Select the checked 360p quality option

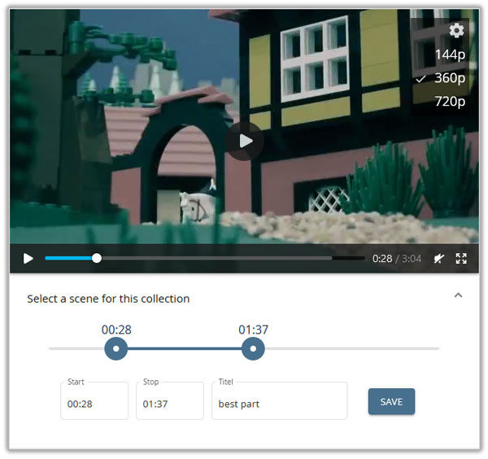[441, 78]
